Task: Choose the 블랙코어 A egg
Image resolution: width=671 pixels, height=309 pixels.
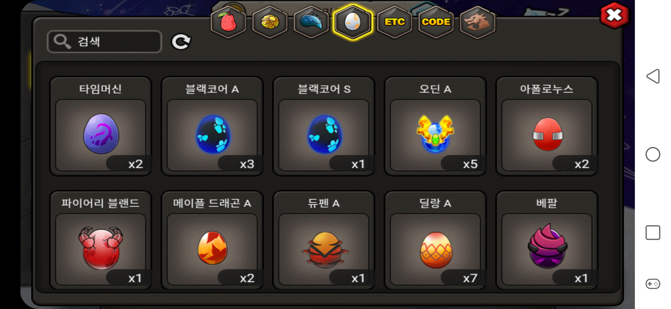Action: pos(212,126)
